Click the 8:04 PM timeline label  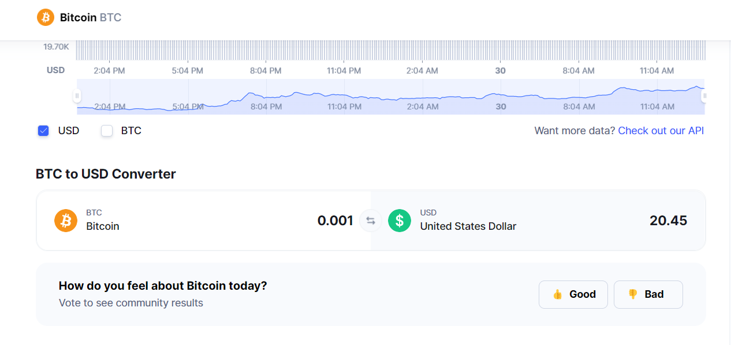[266, 71]
